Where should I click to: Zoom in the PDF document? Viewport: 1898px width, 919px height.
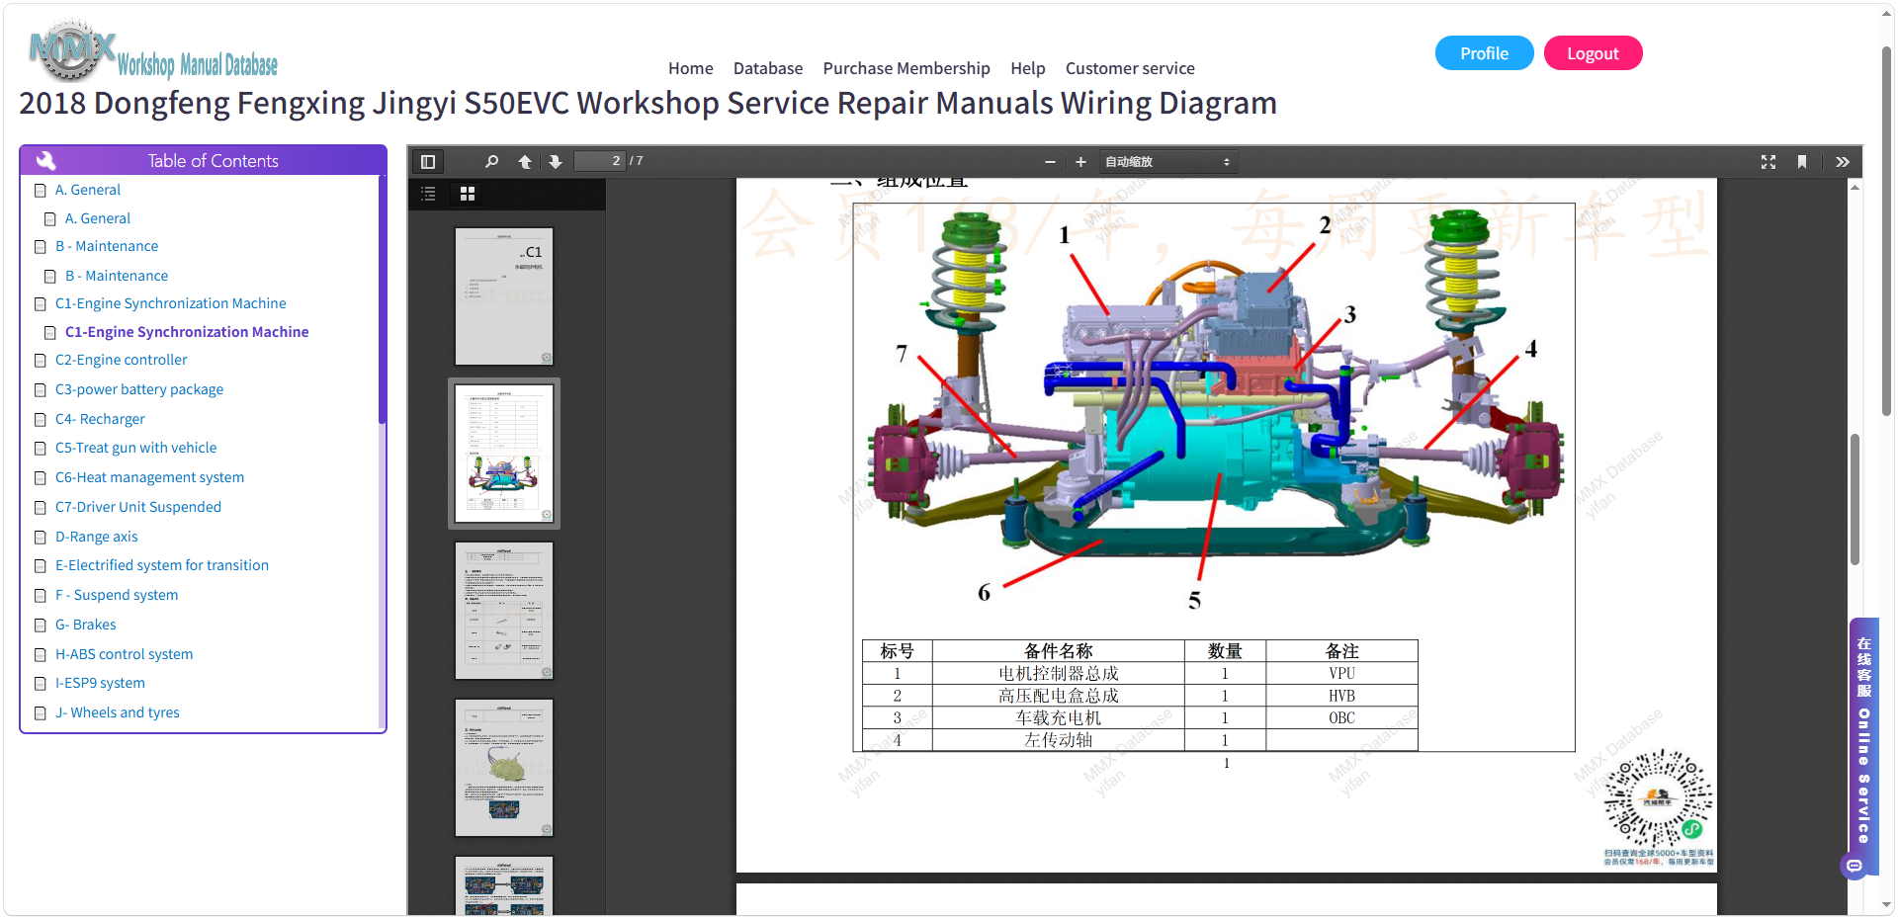point(1080,162)
